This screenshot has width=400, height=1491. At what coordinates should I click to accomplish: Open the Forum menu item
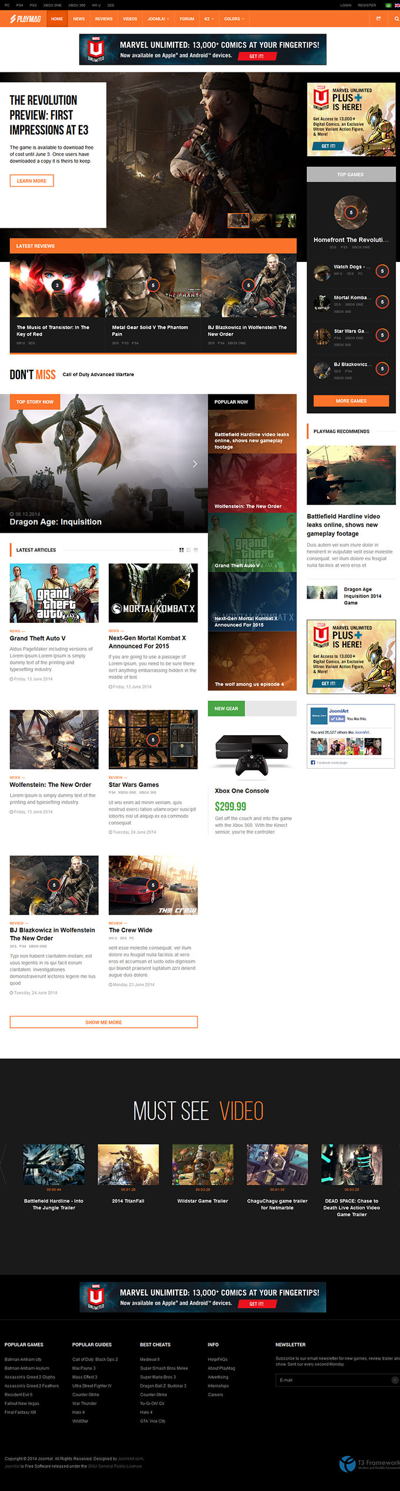(186, 19)
